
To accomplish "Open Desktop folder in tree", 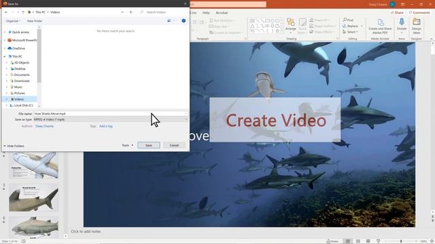I will (x=20, y=68).
